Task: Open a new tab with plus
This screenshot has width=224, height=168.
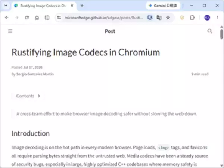Action: (x=82, y=6)
